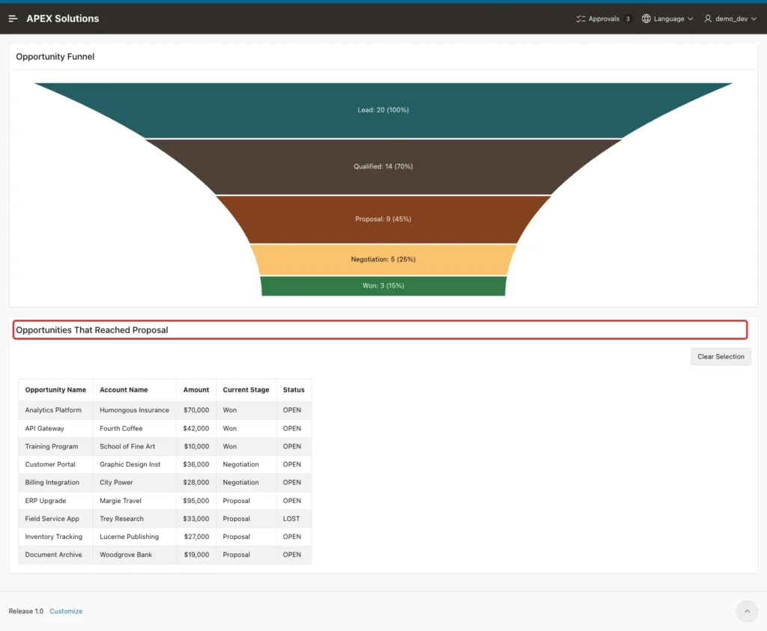This screenshot has width=767, height=631.
Task: Click the Approvals checklist icon
Action: 580,19
